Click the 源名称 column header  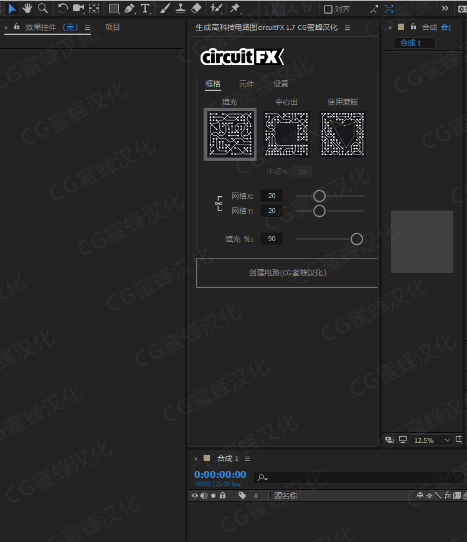286,496
